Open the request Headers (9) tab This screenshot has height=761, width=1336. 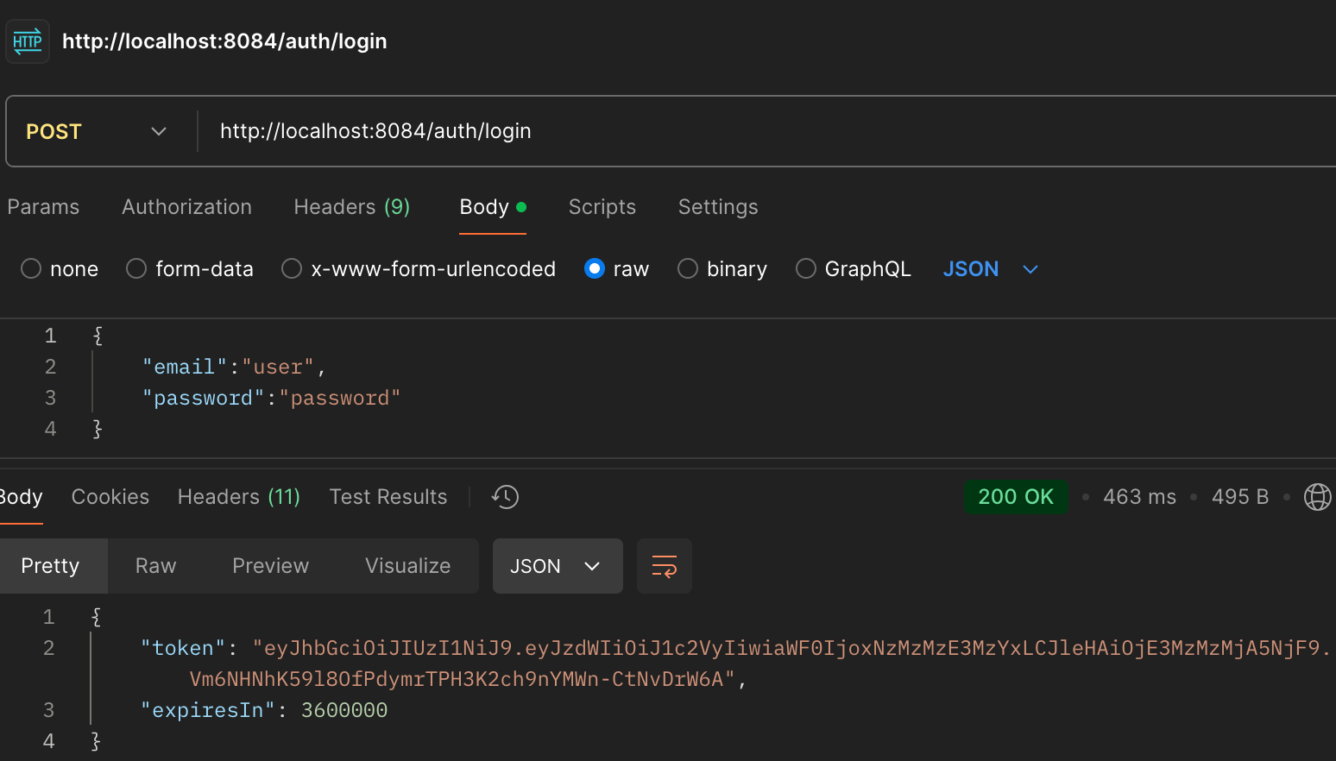click(352, 207)
